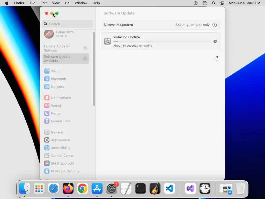
Task: Open the Go menu
Action: 67,3
